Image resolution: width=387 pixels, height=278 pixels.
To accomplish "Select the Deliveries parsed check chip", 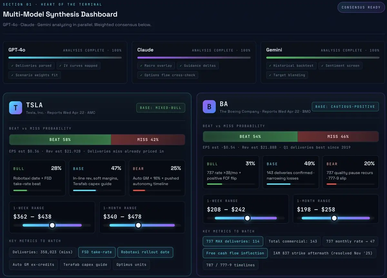I will [x=31, y=65].
